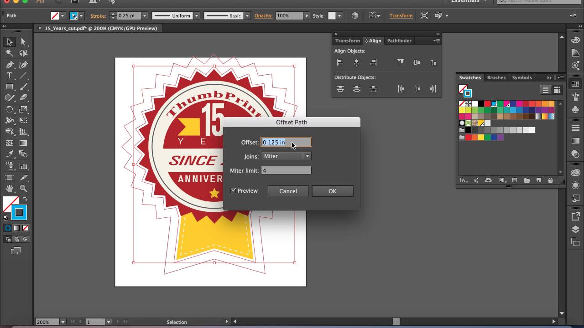Select the Type tool
584x328 pixels.
pos(9,76)
